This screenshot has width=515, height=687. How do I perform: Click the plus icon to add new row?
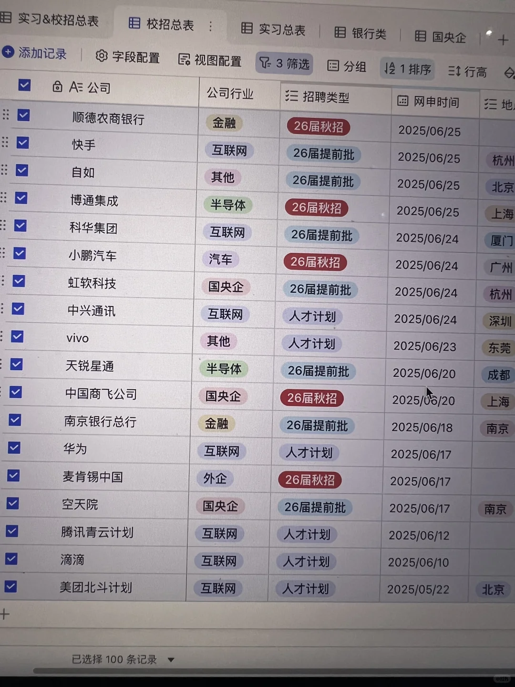(x=5, y=614)
